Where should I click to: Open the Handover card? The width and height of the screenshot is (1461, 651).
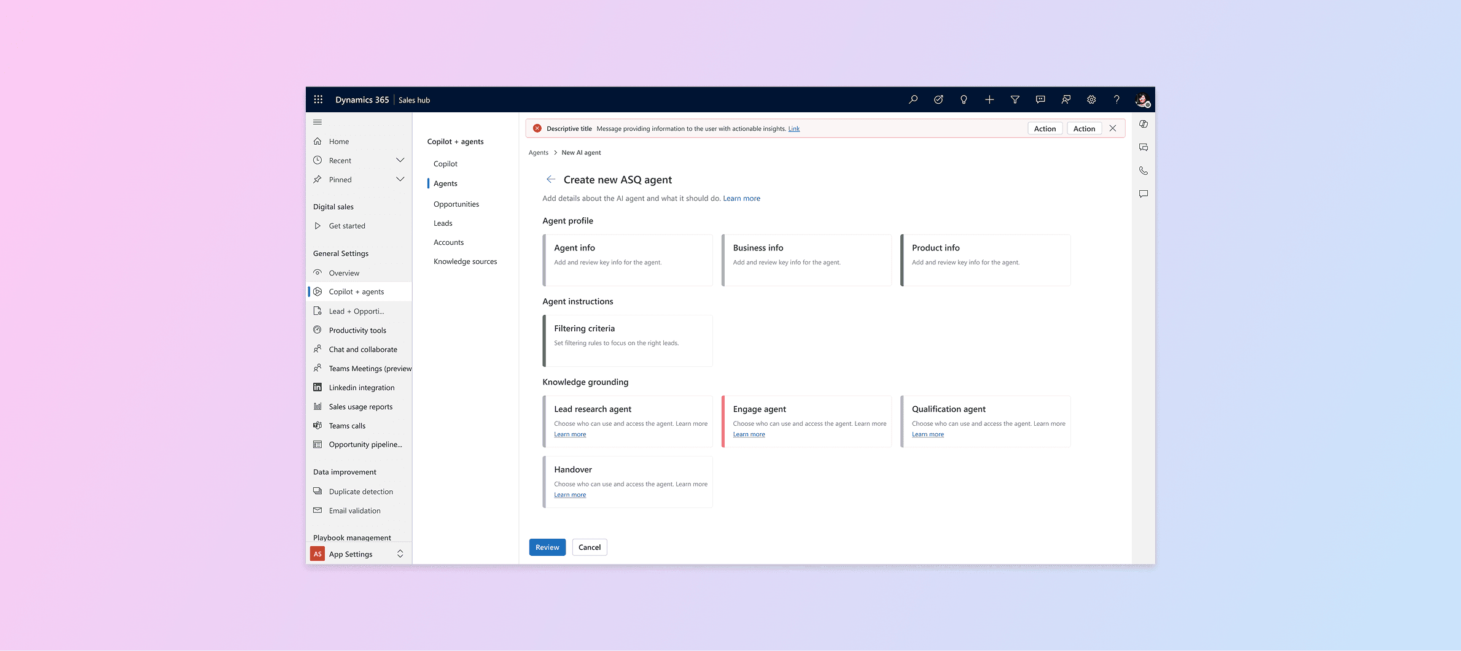(628, 482)
